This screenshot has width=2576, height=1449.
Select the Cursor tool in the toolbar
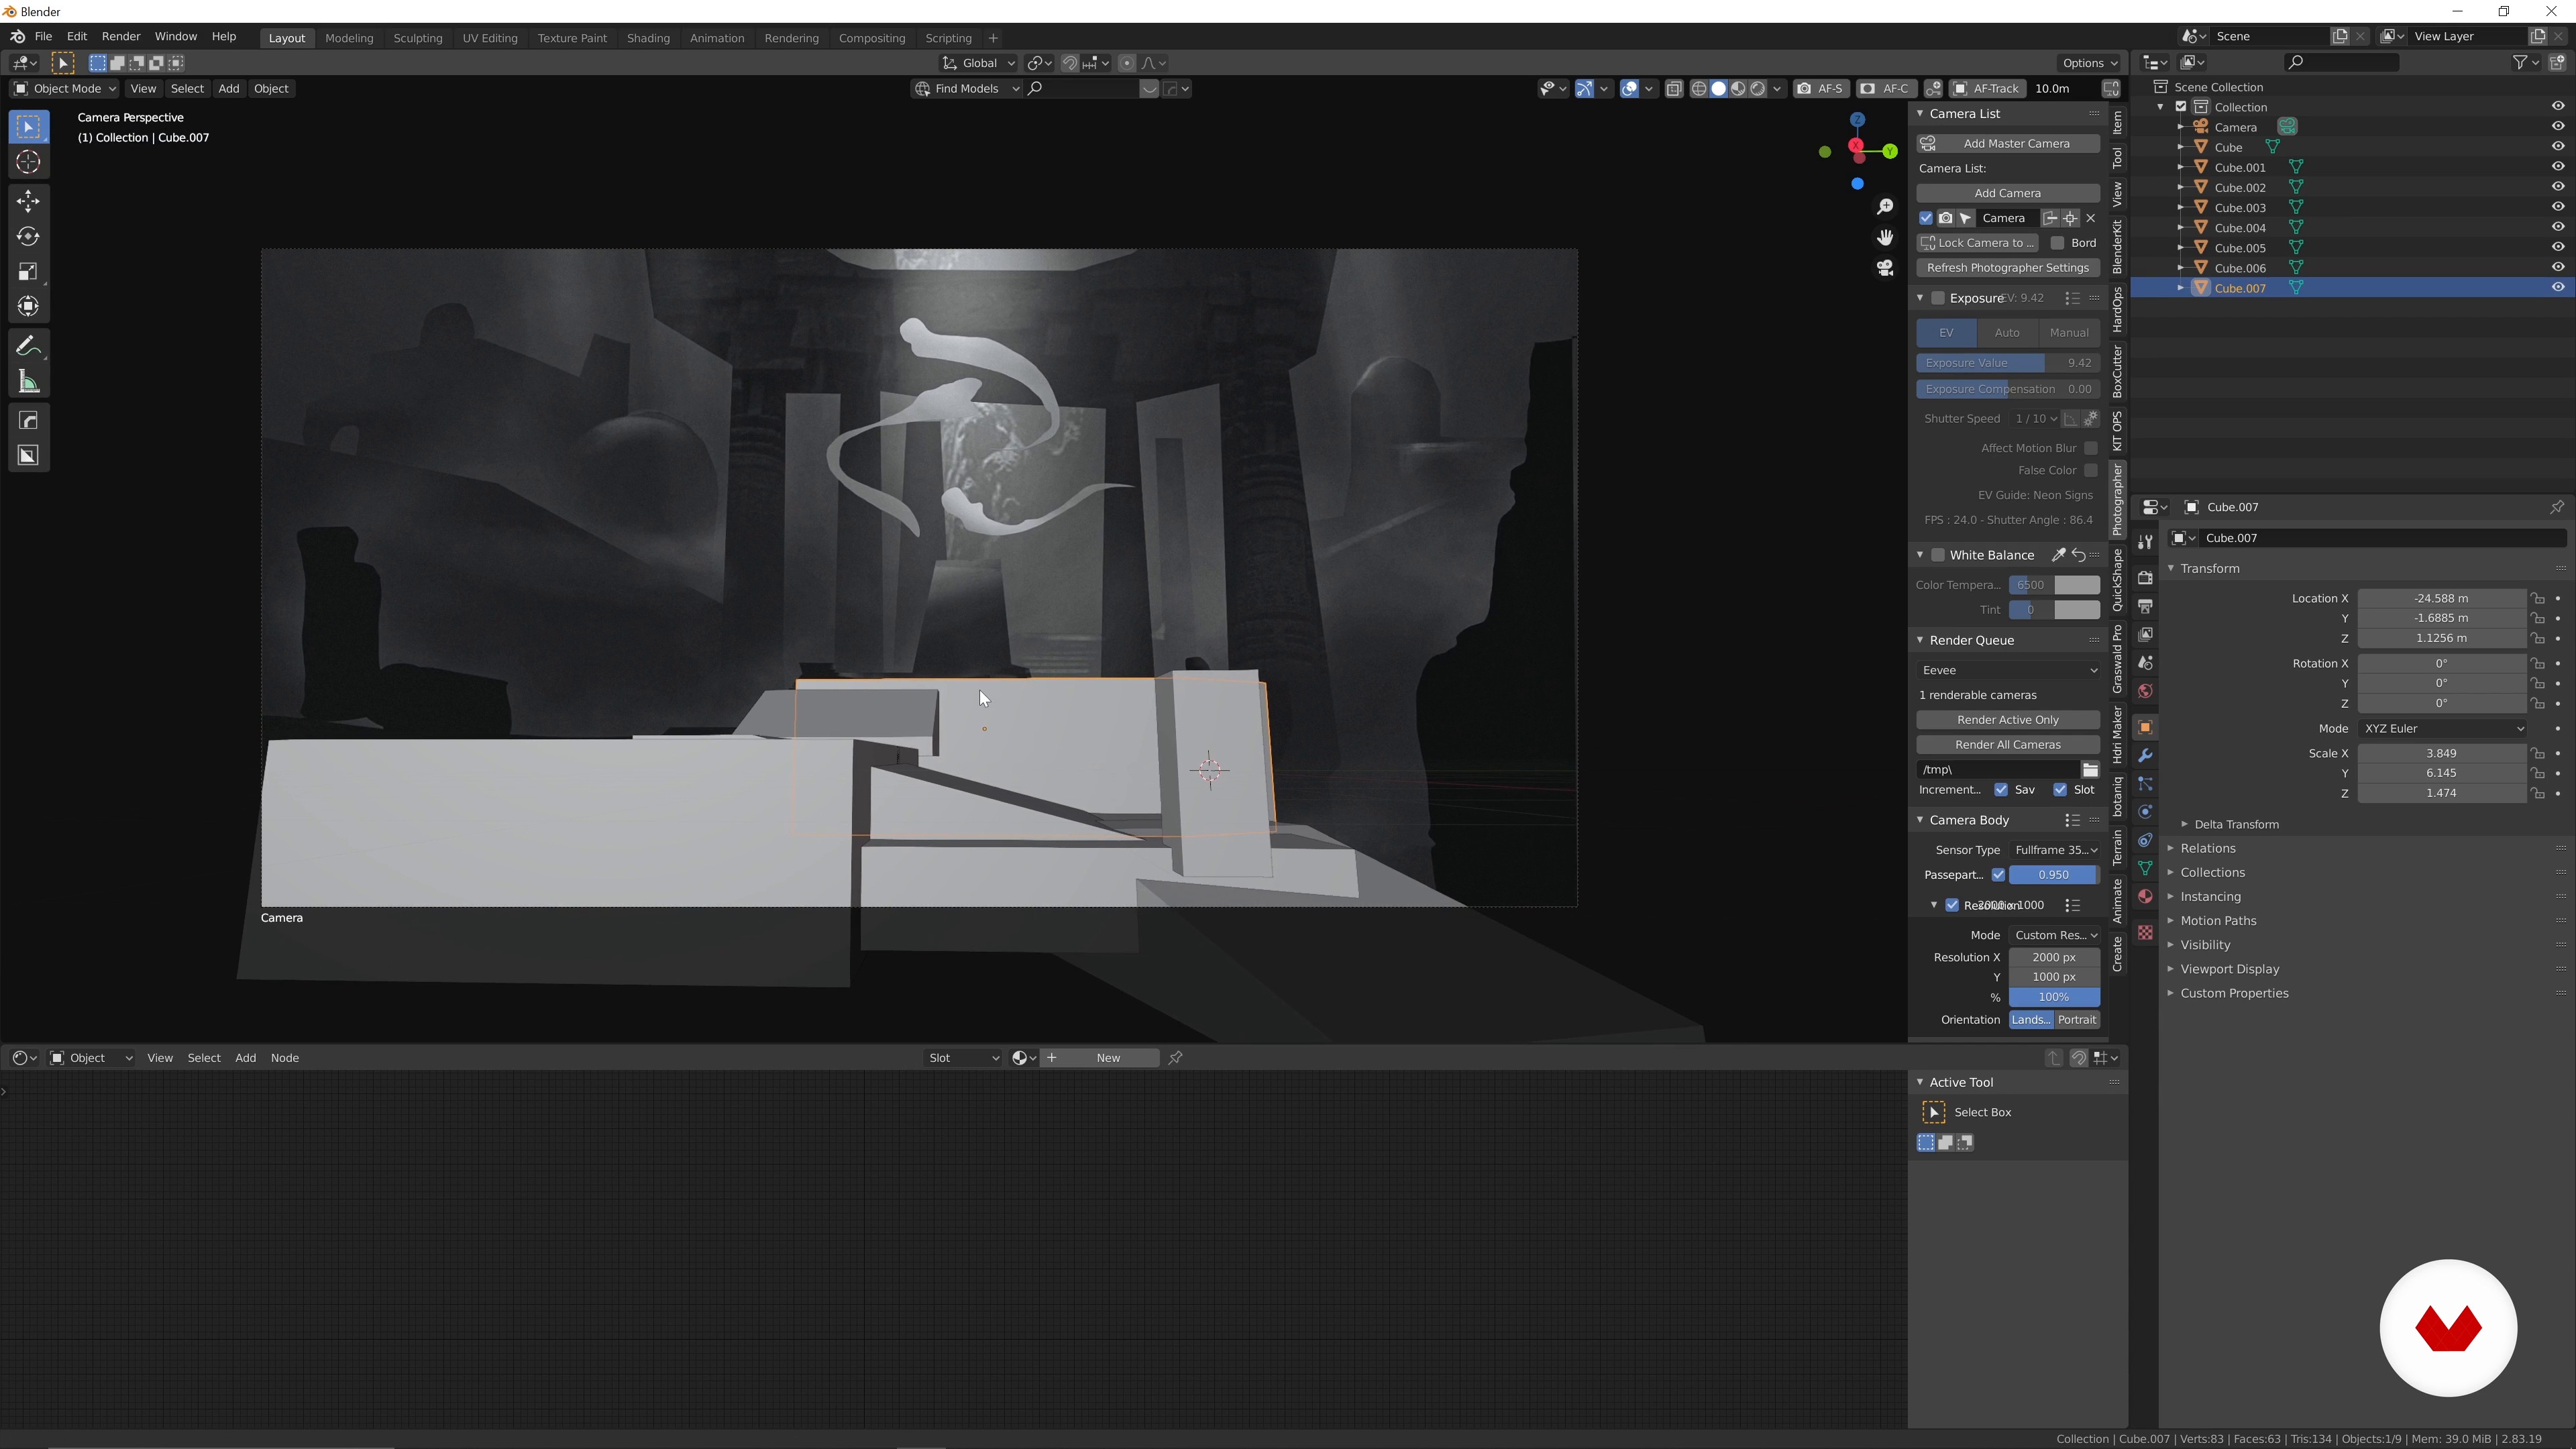click(28, 162)
